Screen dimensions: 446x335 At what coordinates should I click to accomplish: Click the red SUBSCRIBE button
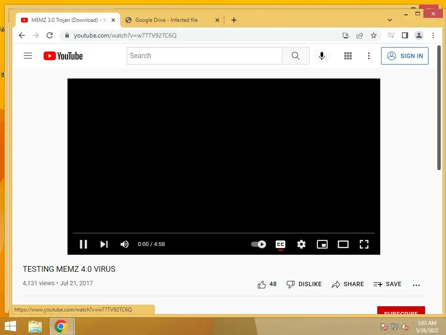tap(401, 311)
